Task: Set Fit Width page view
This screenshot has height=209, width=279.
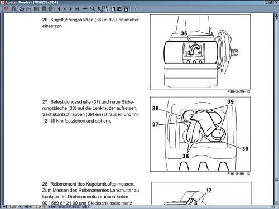Action: (x=126, y=9)
